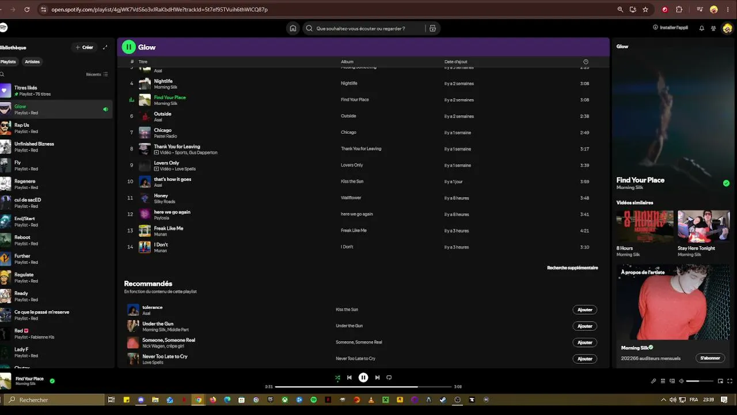Add Someone, Someone Real to the playlist

(584, 342)
